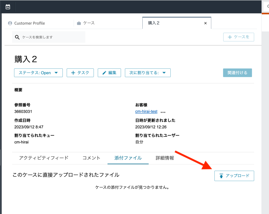Select the 購入 2 tab
Image resolution: width=269 pixels, height=214 pixels.
(x=177, y=23)
